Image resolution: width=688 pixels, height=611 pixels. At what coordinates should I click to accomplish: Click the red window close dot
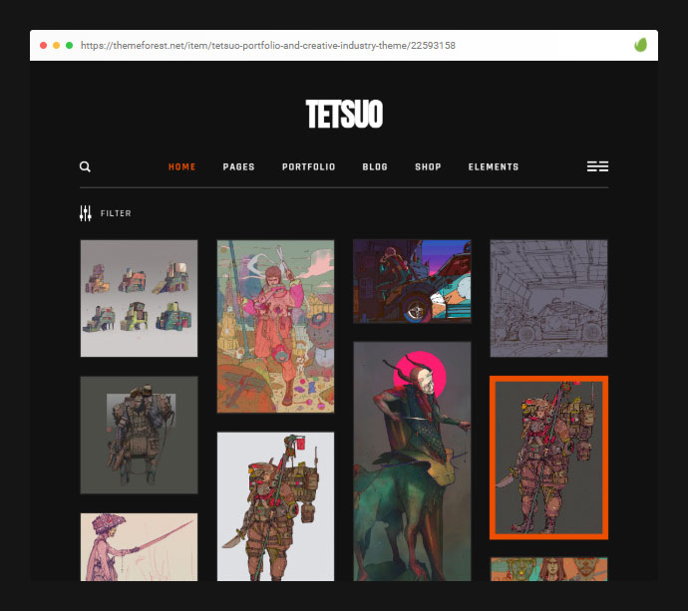pos(44,45)
